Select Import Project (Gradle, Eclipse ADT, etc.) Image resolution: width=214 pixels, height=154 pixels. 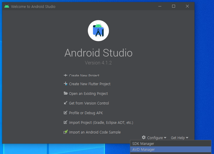(101, 123)
